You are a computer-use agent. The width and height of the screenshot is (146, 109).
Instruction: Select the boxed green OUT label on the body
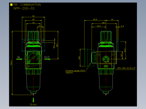click(x=106, y=66)
